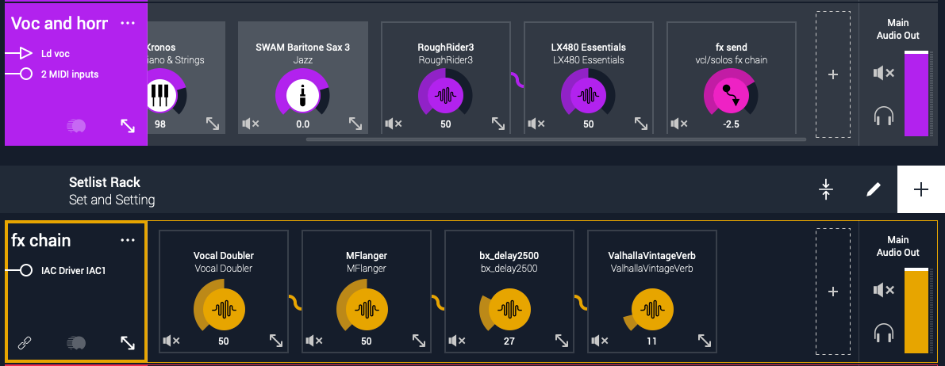Click the Jazz preset name under SWAM Baritone Sax 3
The width and height of the screenshot is (945, 366).
click(302, 59)
